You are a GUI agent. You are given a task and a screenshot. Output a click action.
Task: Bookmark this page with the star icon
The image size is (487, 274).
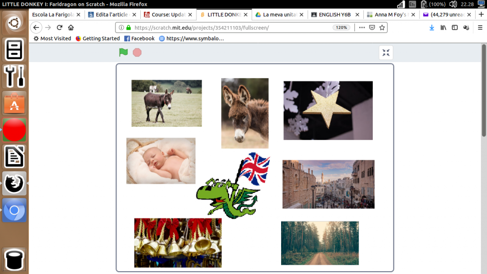[x=382, y=27]
